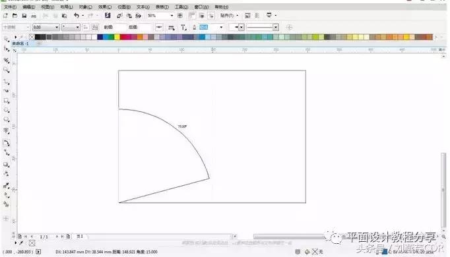Click the no-color X swatch in palette
This screenshot has height=257, width=450.
32,37
